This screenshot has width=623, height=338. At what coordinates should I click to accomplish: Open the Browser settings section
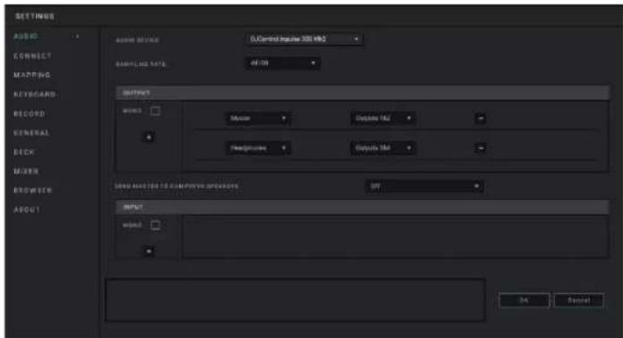click(x=32, y=190)
